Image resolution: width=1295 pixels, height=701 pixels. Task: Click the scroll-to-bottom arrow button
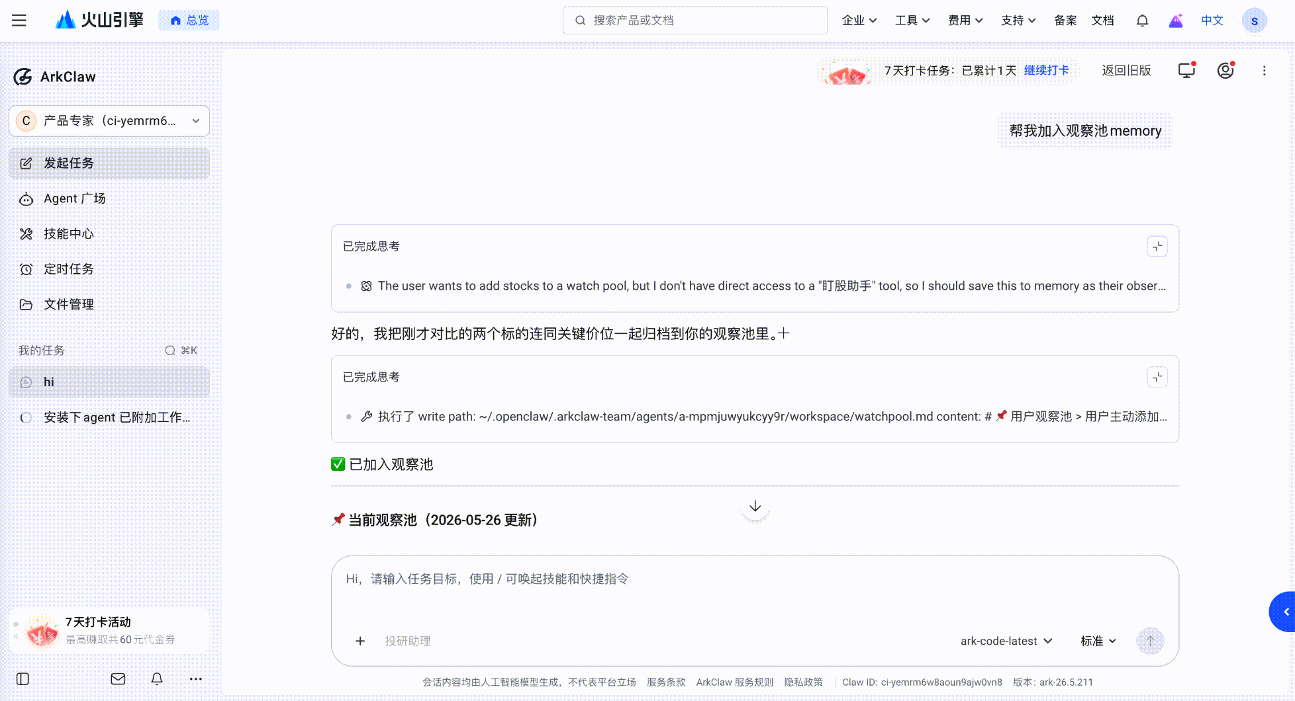pyautogui.click(x=755, y=507)
